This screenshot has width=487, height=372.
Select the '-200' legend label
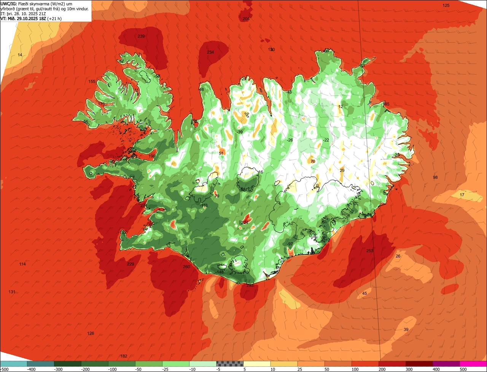(86, 369)
